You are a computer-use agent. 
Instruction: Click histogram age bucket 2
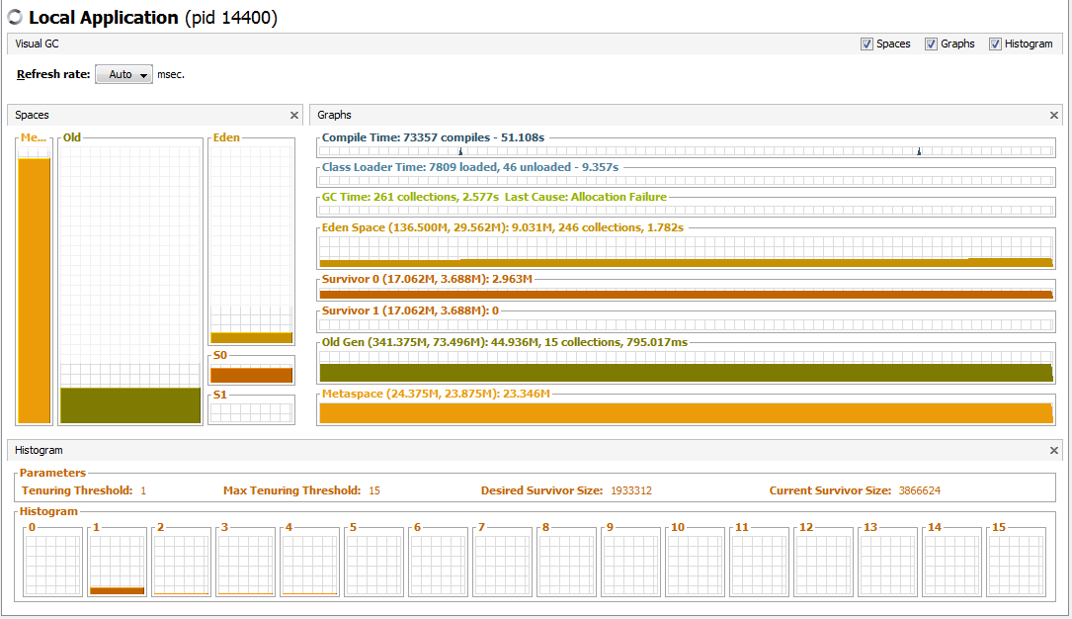181,565
